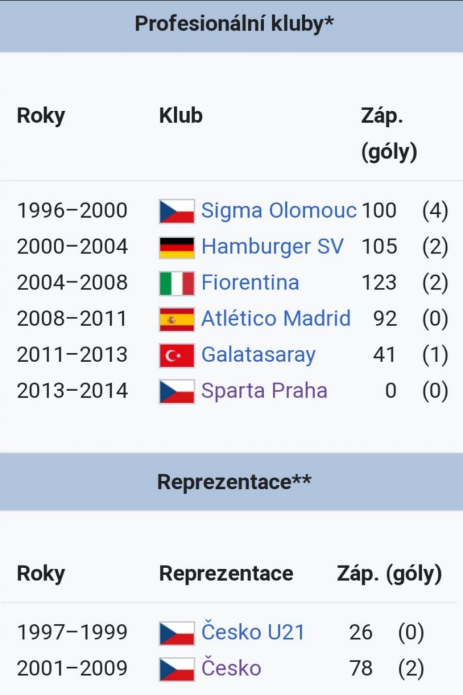Follow the Česko national team link

click(x=231, y=668)
